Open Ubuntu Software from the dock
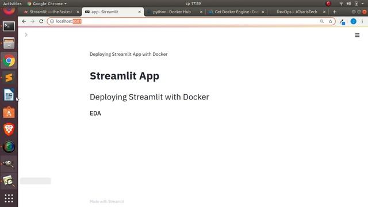368x207 pixels. coord(9,113)
